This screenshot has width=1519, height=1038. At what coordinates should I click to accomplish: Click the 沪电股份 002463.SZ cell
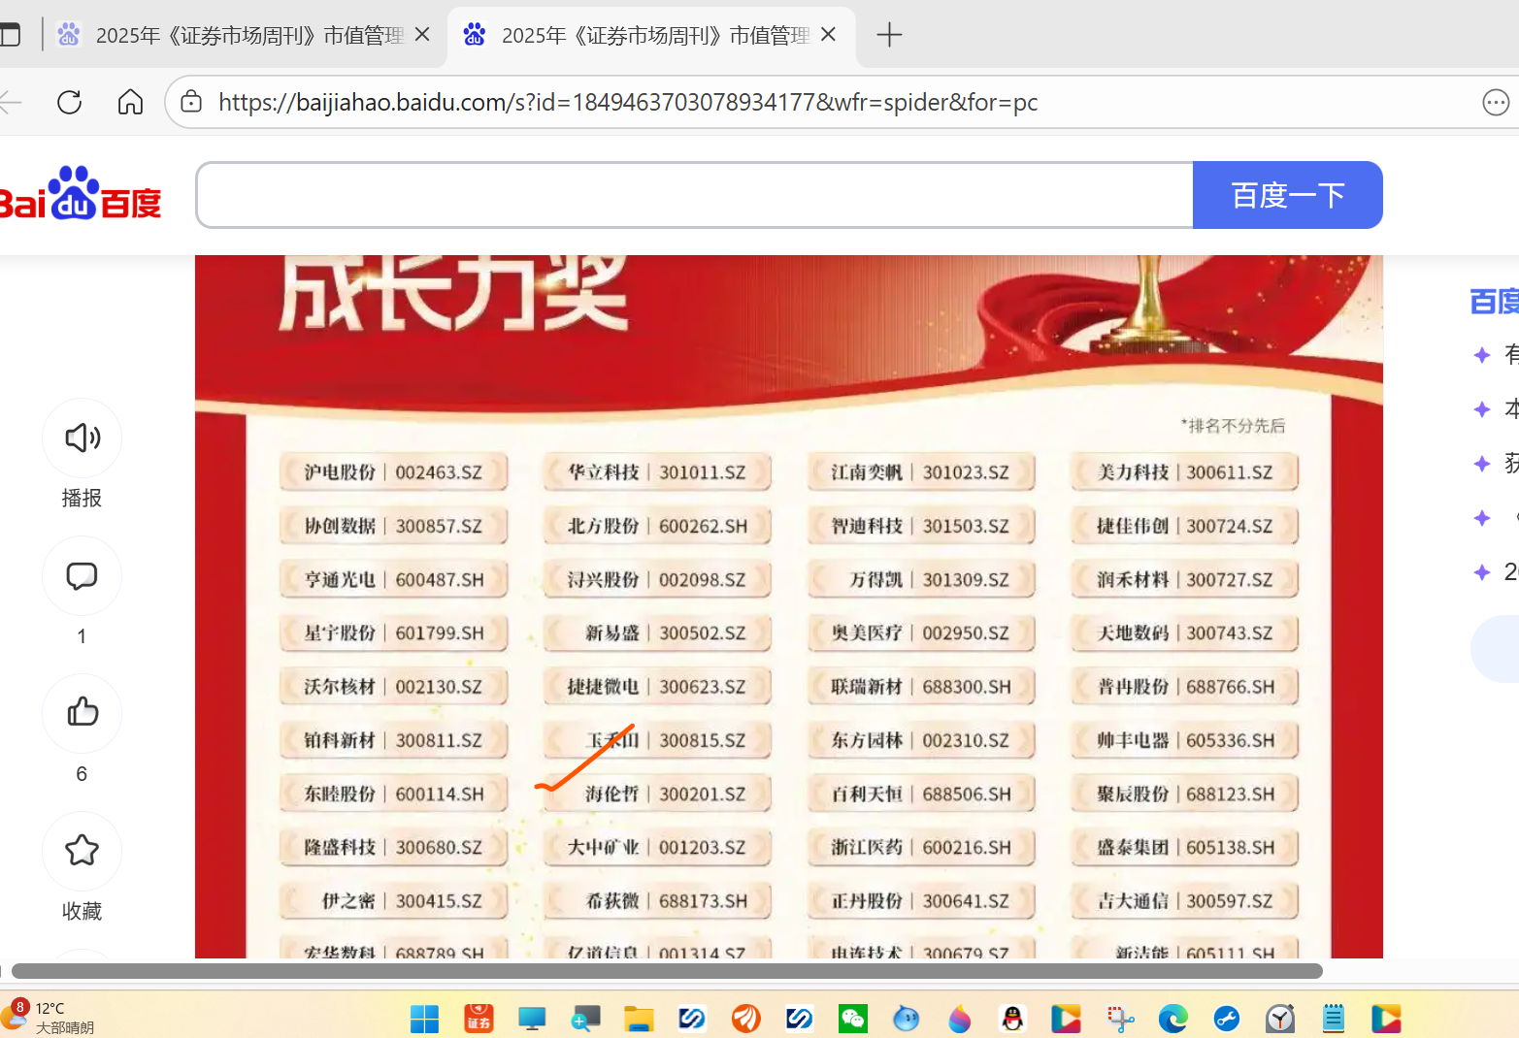[x=393, y=472]
